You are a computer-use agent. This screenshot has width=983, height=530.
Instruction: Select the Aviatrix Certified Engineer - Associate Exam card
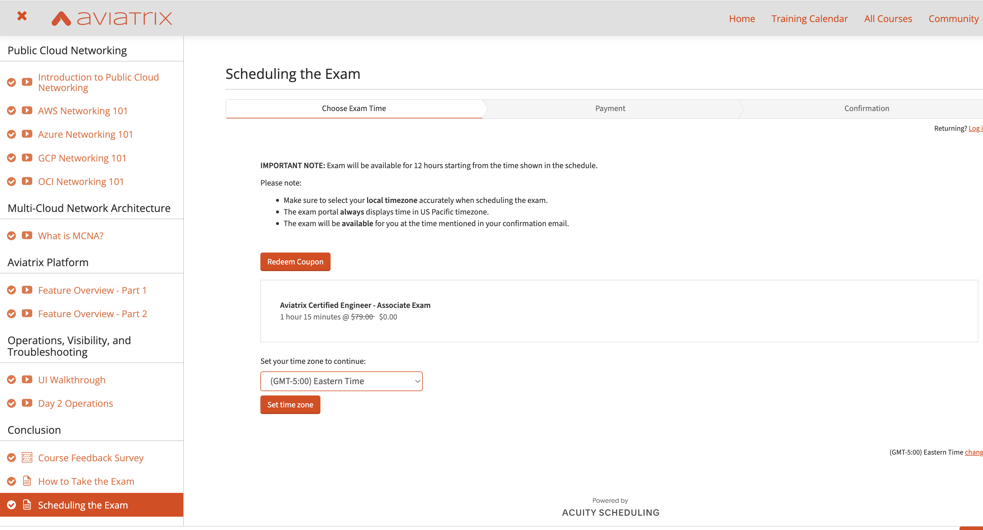tap(619, 311)
